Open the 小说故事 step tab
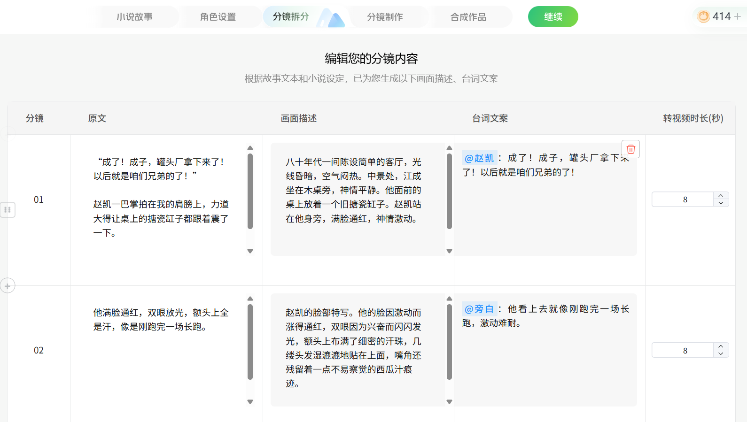747x422 pixels. [134, 17]
